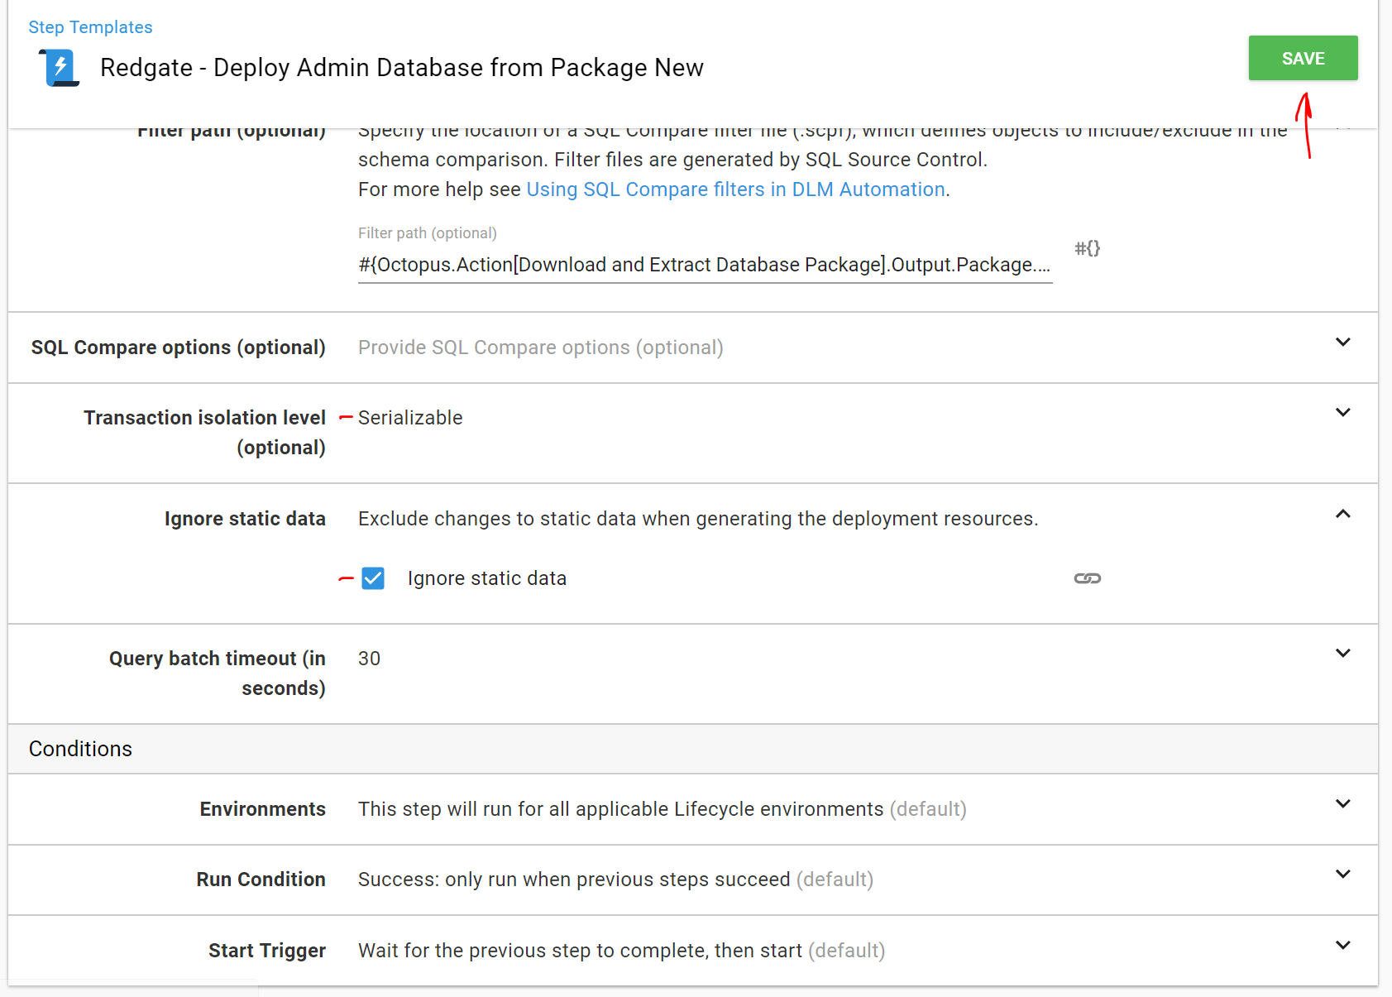Image resolution: width=1392 pixels, height=997 pixels.
Task: Collapse the Ignore static data section
Action: [x=1342, y=514]
